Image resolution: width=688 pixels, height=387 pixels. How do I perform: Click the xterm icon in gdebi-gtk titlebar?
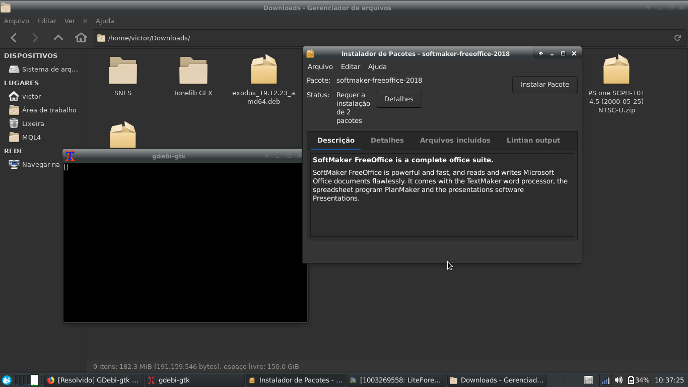point(70,156)
